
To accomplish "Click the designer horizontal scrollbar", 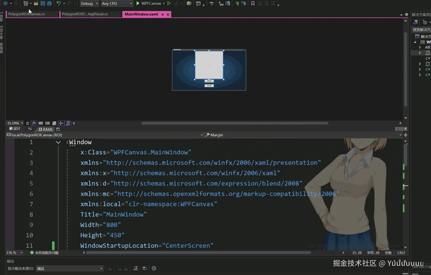I will point(235,123).
